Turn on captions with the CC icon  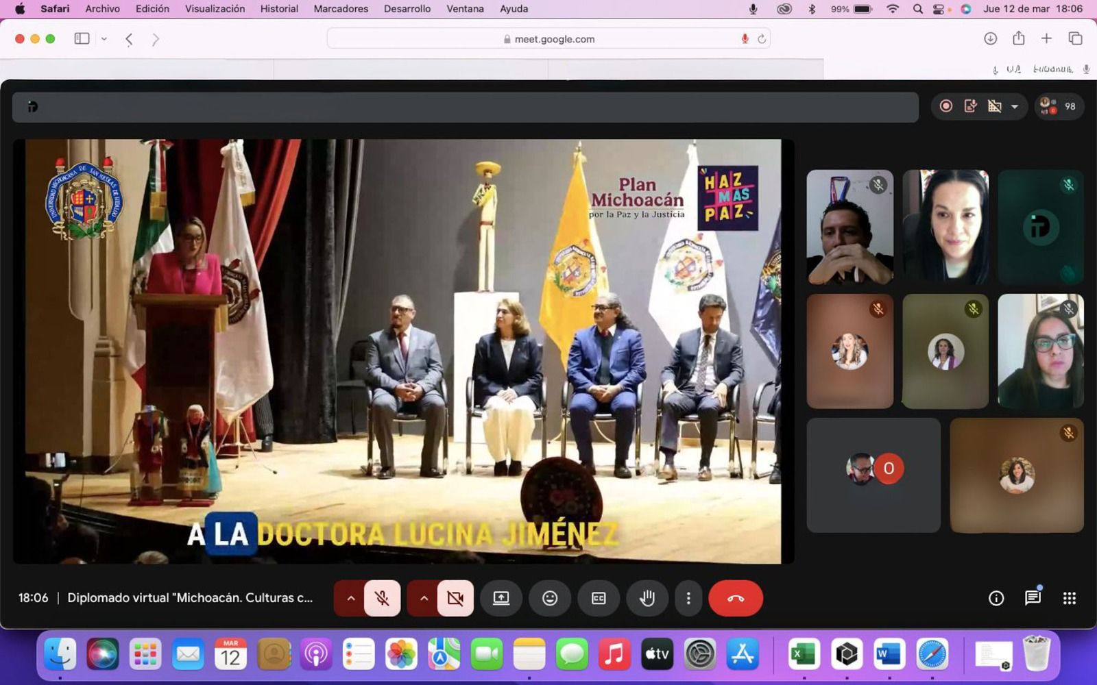click(x=598, y=598)
